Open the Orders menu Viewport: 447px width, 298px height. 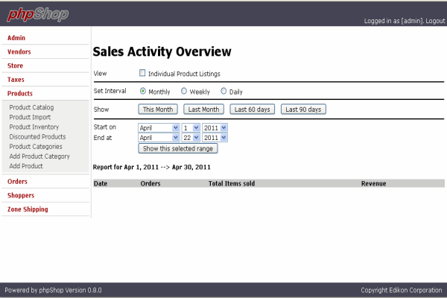(17, 182)
